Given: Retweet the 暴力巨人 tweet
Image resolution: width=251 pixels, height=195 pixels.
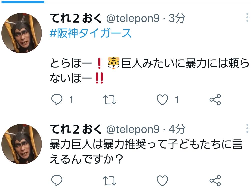Looking at the screenshot, I should point(110,181).
